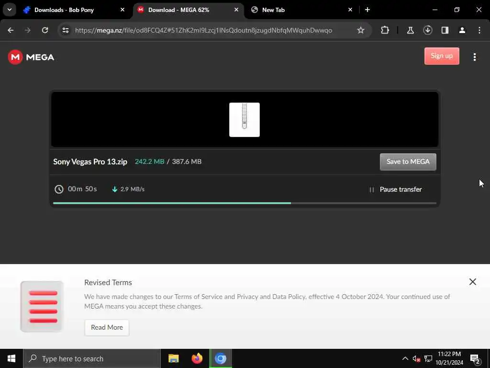Click the green download progress bar
The image size is (490, 368).
(172, 203)
